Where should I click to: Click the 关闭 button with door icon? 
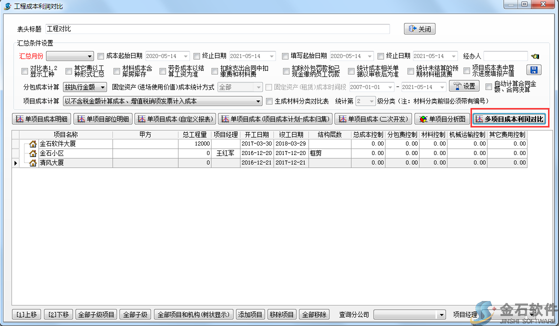click(419, 29)
